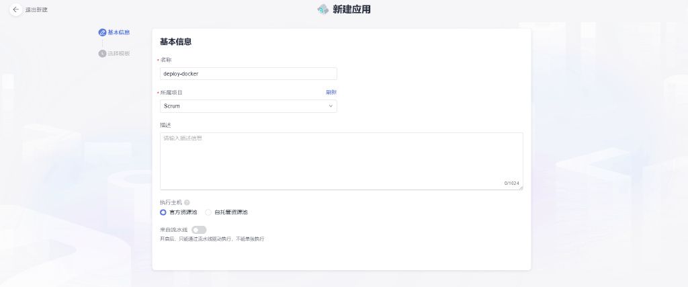Image resolution: width=688 pixels, height=287 pixels.
Task: Click the 新建应用 page title
Action: point(351,9)
